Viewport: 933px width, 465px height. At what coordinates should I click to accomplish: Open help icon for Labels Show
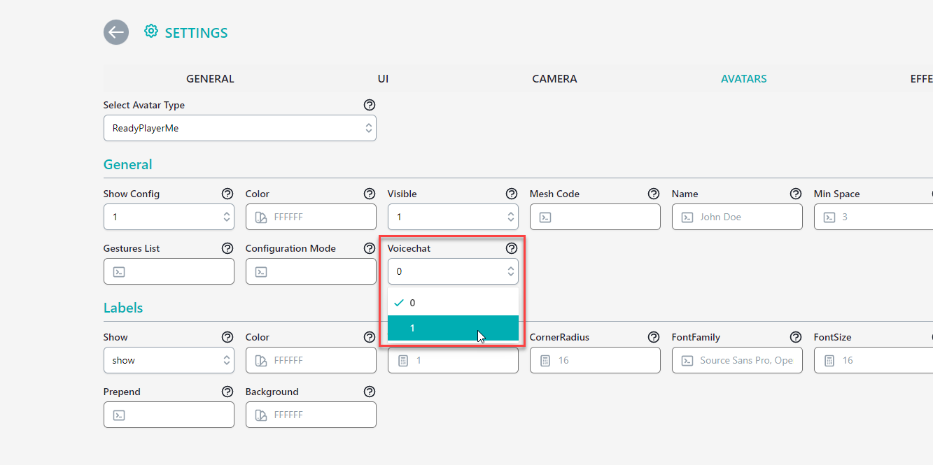tap(227, 337)
